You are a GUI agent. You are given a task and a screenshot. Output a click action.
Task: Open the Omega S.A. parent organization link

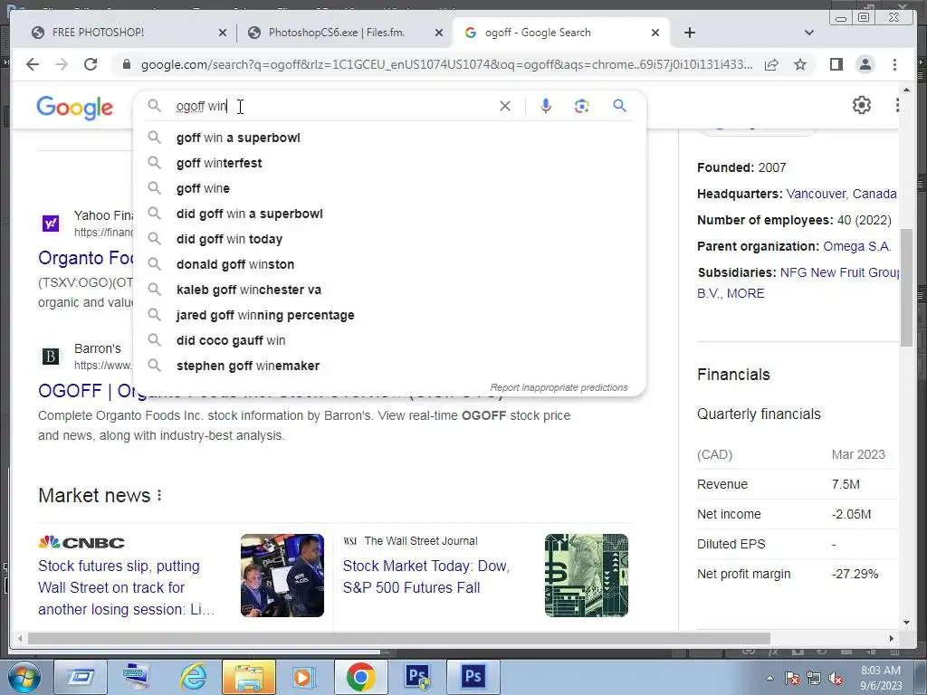[x=856, y=246]
